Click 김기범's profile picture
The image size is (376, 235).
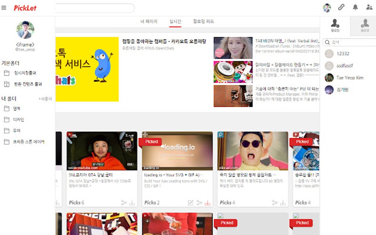[x=329, y=90]
